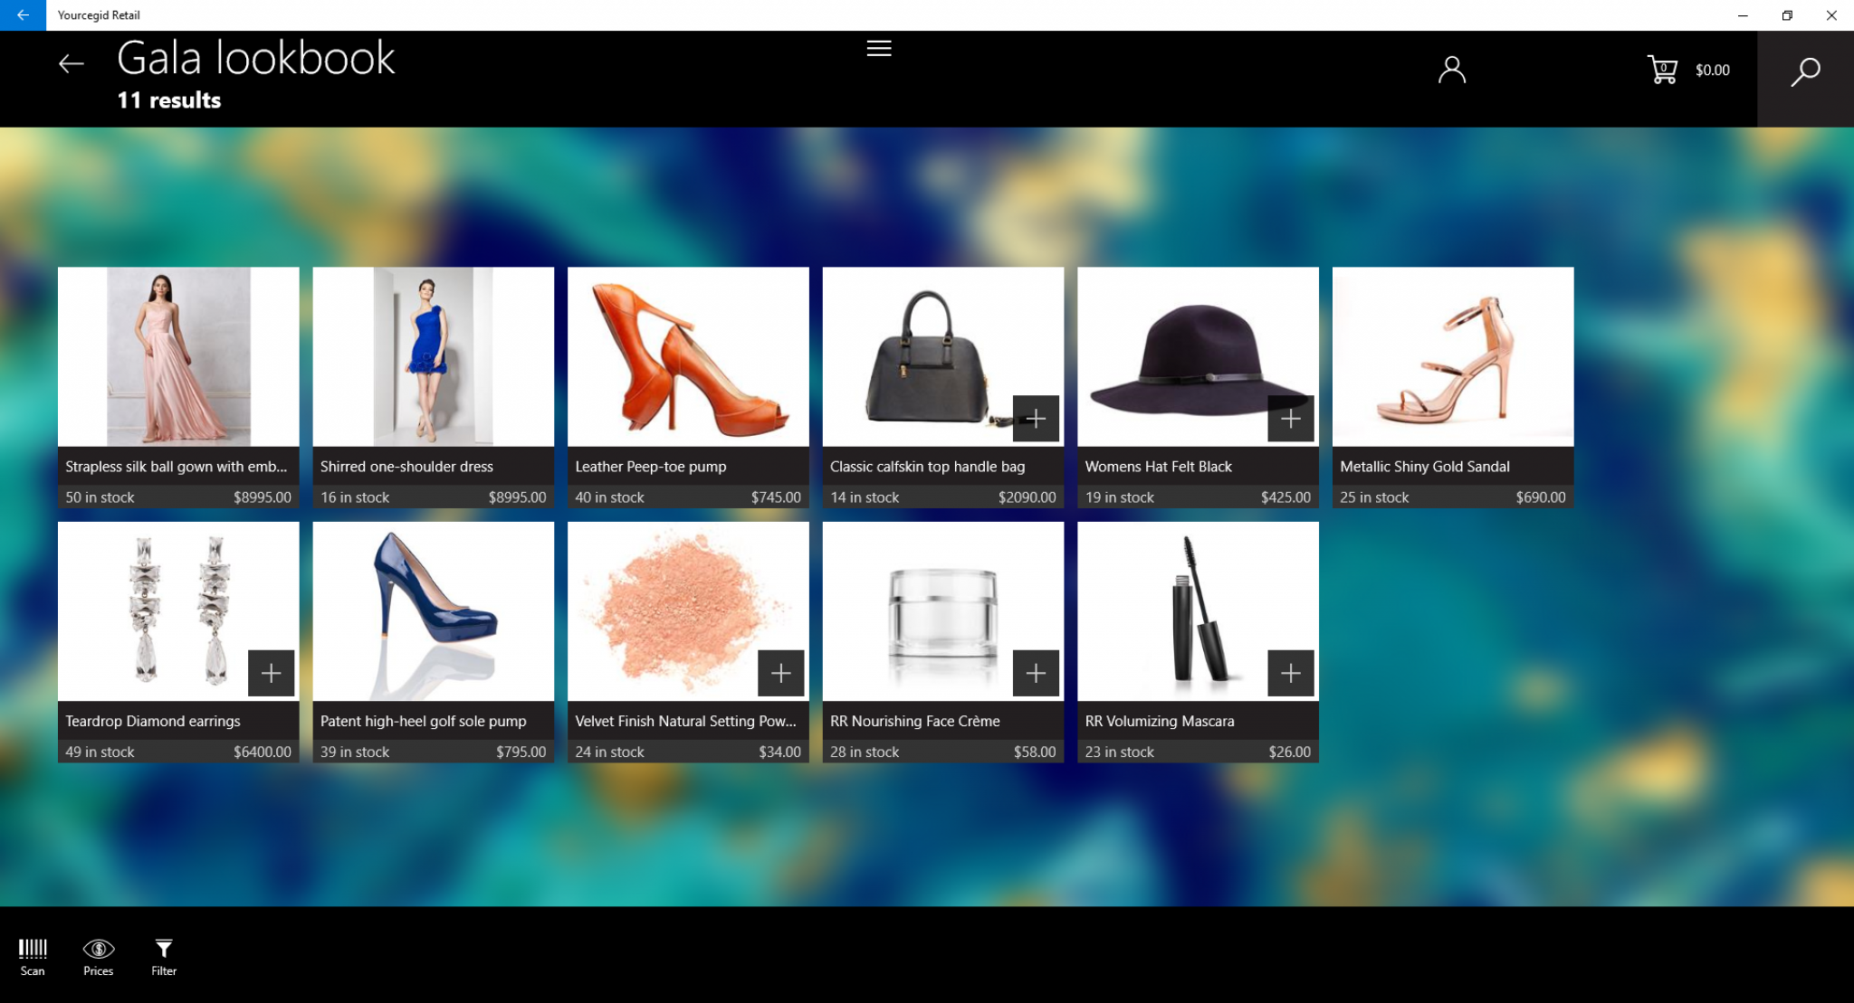Select the Scan tool in the bottom bar
1854x1003 pixels.
click(33, 956)
